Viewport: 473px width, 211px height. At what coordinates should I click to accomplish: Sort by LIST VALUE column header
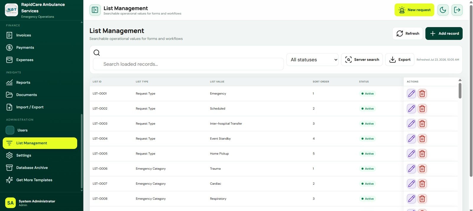217,82
